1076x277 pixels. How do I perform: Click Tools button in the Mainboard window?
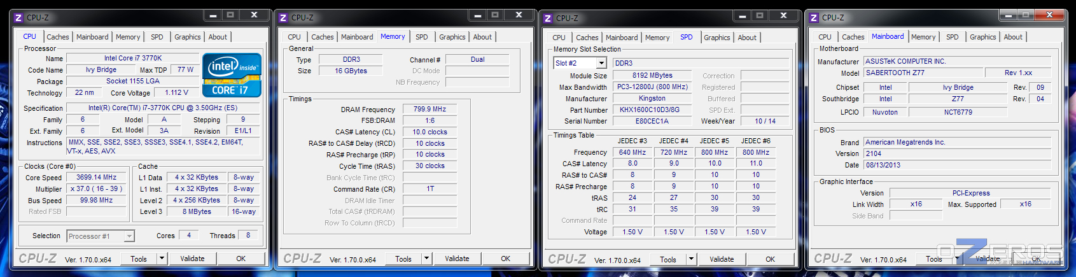click(x=934, y=259)
